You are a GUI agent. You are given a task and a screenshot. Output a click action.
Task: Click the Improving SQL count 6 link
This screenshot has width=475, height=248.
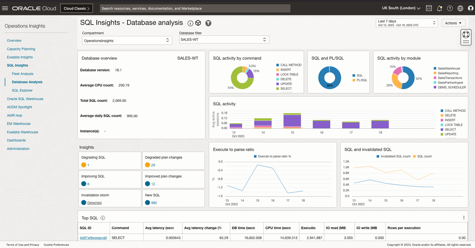(88, 184)
